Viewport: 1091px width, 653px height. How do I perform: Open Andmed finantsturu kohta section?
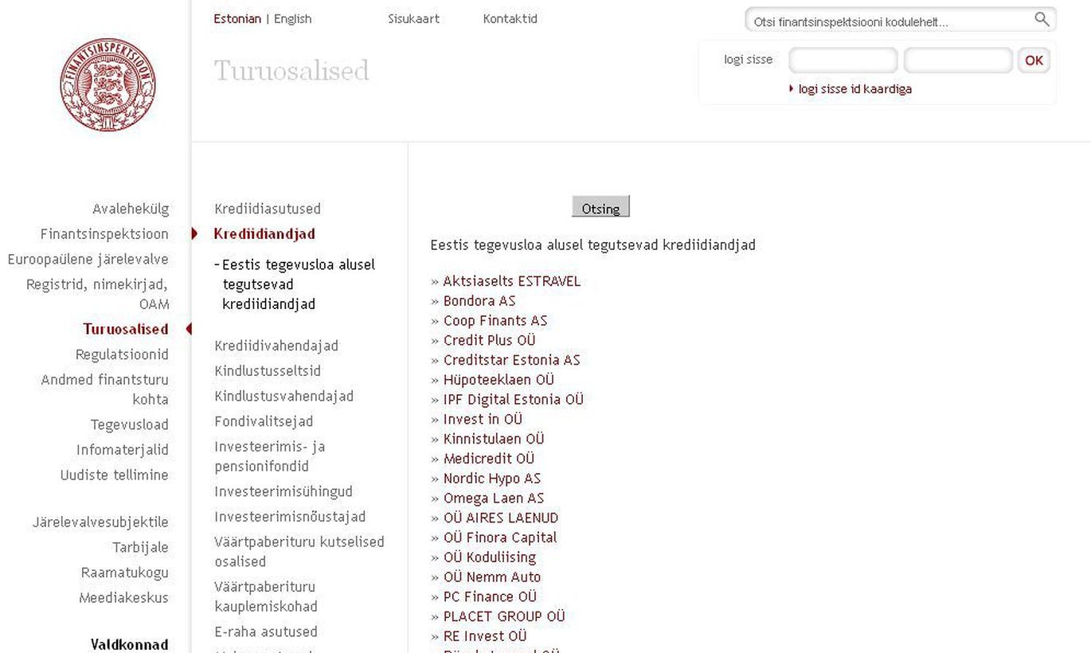pyautogui.click(x=104, y=389)
